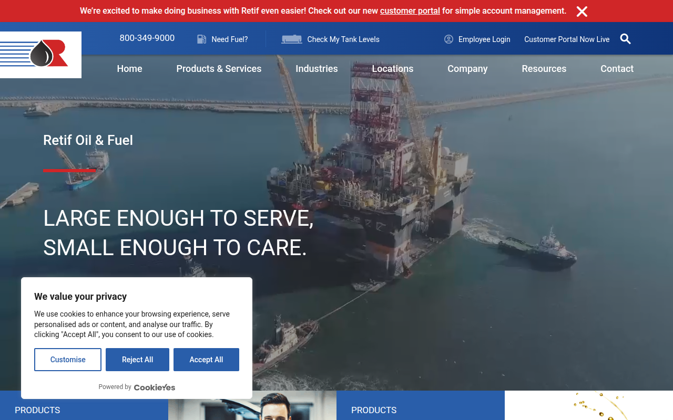Open Check My Tank Levels
This screenshot has height=420, width=673.
pos(343,39)
